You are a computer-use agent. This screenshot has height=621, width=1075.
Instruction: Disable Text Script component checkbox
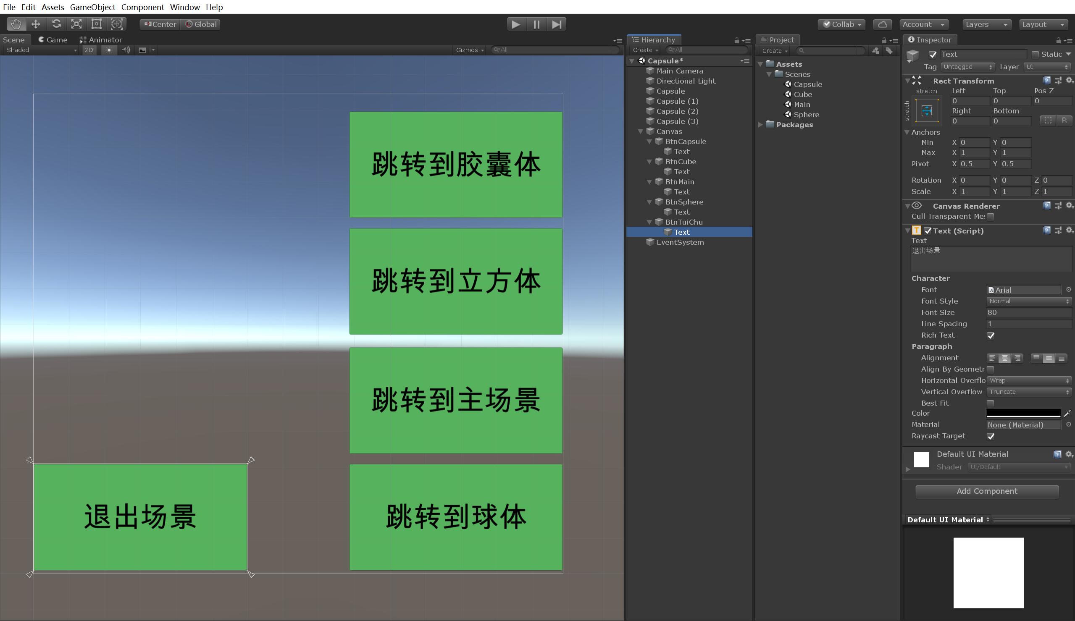[x=928, y=231]
